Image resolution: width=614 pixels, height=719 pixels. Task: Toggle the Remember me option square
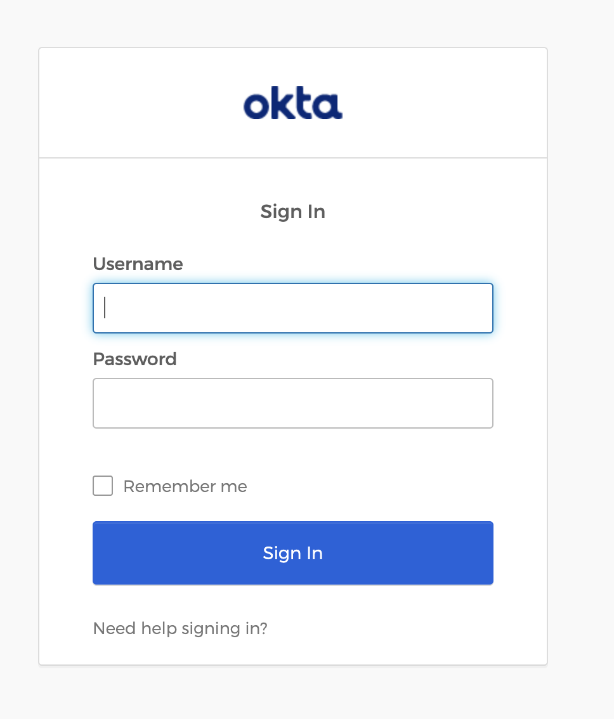pyautogui.click(x=103, y=486)
